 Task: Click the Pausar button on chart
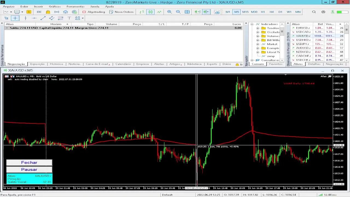coord(29,170)
